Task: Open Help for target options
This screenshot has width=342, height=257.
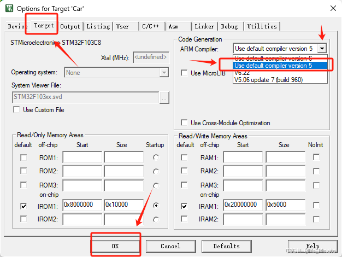Action: click(x=313, y=246)
